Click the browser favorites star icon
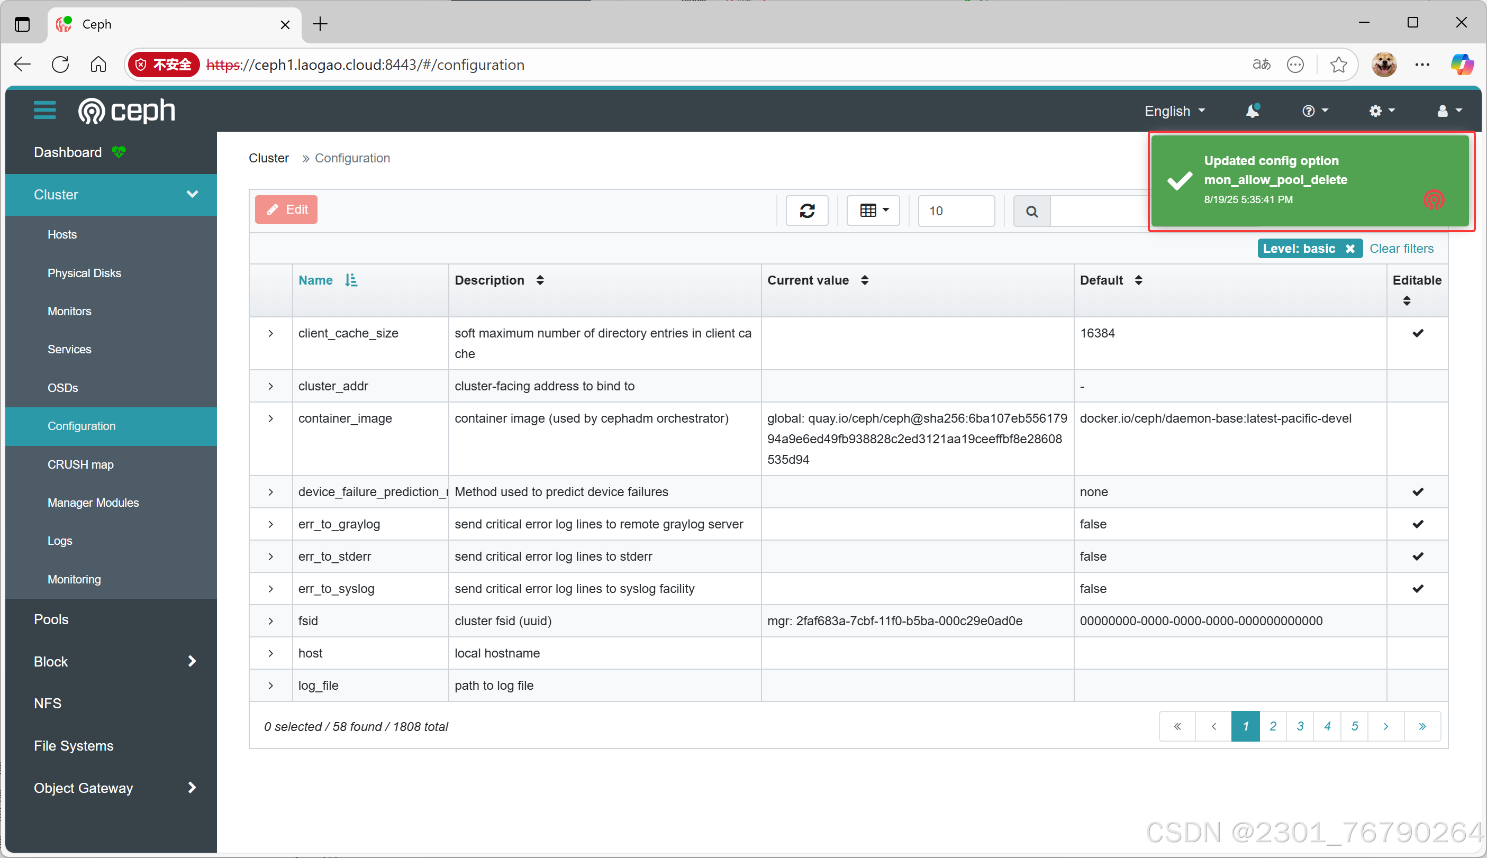The image size is (1487, 858). (x=1338, y=64)
